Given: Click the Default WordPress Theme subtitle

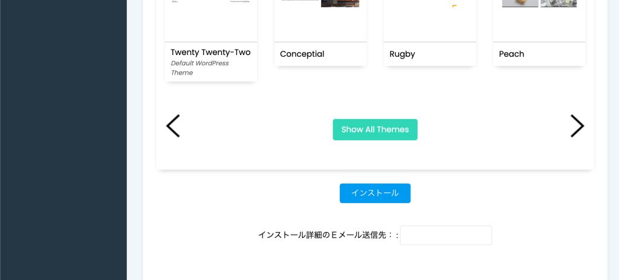Looking at the screenshot, I should pyautogui.click(x=199, y=68).
